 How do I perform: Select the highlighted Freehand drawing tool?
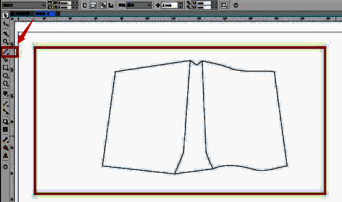tap(6, 51)
